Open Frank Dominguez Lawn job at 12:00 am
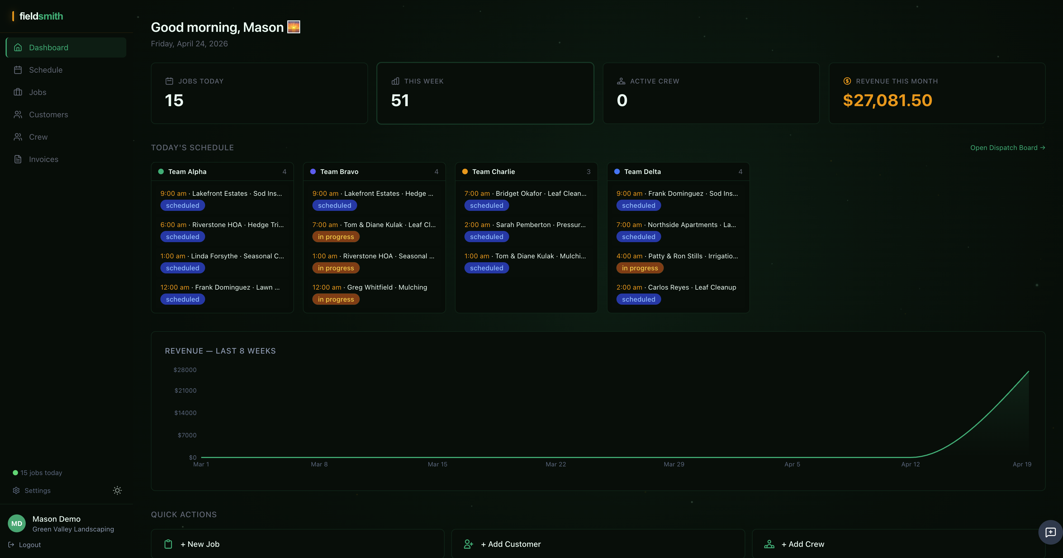This screenshot has height=558, width=1063. (x=222, y=293)
